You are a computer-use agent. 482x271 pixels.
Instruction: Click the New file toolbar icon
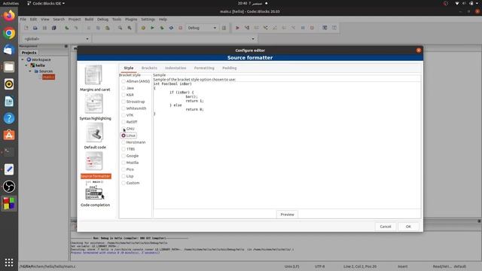(26, 28)
